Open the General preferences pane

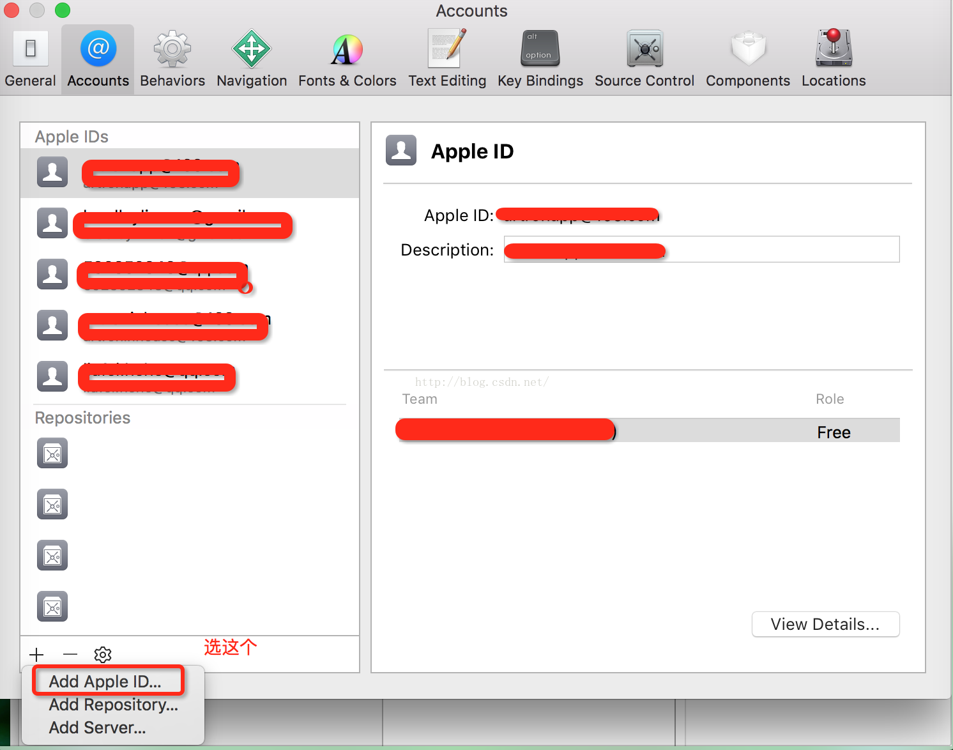click(x=30, y=59)
